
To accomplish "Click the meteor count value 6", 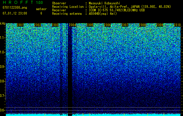I will click(x=41, y=13).
